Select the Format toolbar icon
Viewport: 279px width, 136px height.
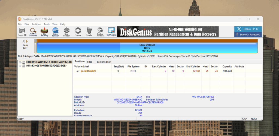tap(78, 32)
